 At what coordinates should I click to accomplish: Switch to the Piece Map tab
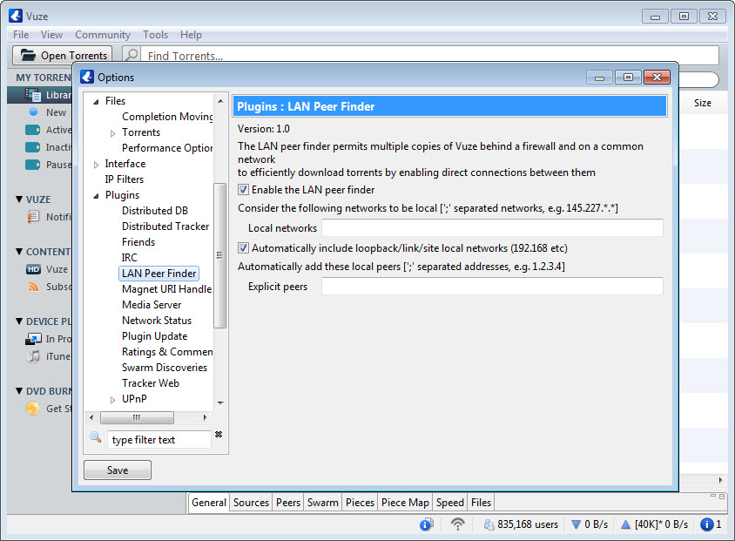(405, 503)
